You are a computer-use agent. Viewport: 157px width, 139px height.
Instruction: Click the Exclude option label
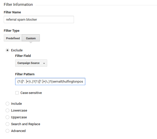pyautogui.click(x=17, y=50)
